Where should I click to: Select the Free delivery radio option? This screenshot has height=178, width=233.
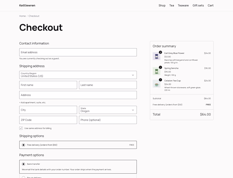(x=24, y=145)
